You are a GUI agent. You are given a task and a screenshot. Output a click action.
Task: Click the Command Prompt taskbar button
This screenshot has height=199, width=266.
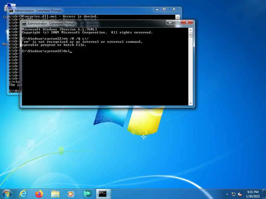[x=103, y=194]
